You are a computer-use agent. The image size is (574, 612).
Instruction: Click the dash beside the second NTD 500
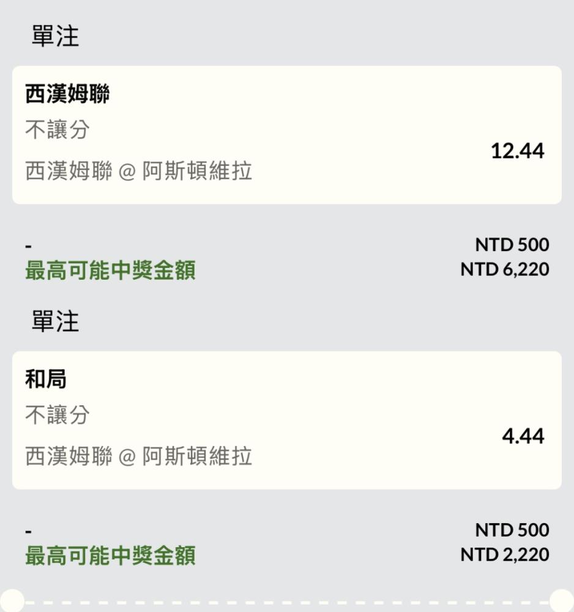pos(28,532)
